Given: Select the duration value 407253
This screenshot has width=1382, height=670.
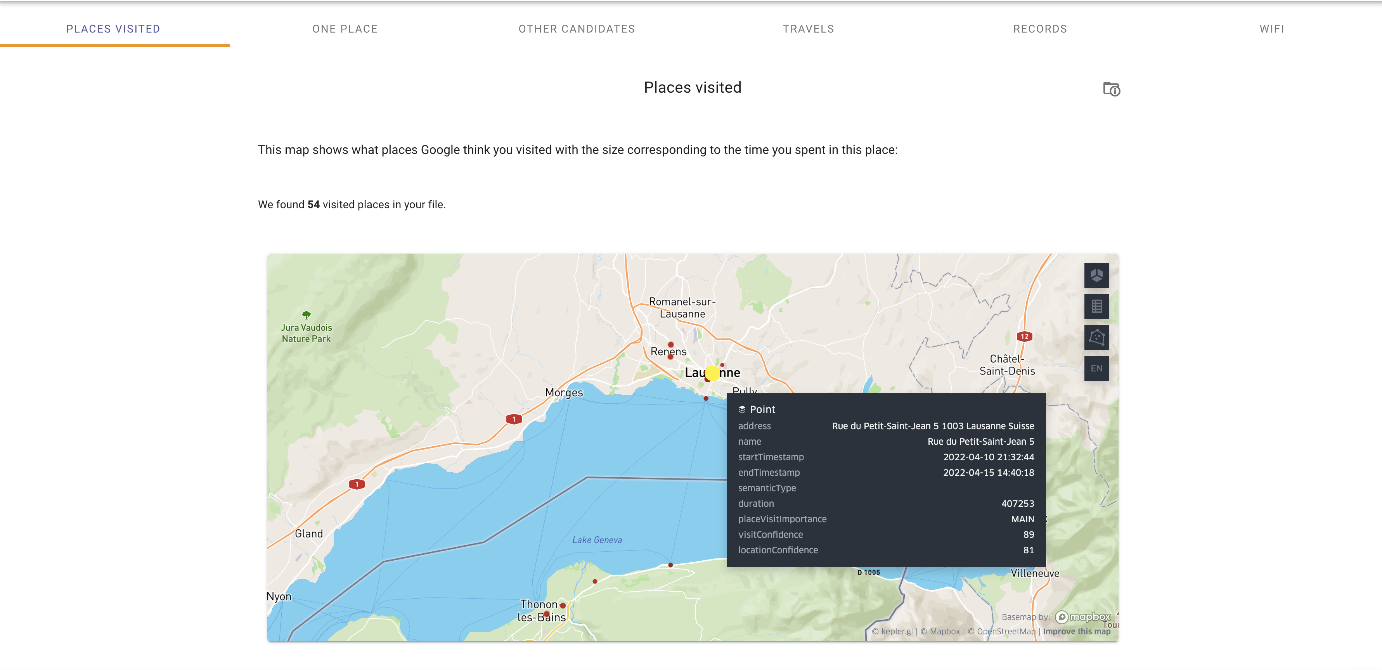Looking at the screenshot, I should click(x=1017, y=504).
